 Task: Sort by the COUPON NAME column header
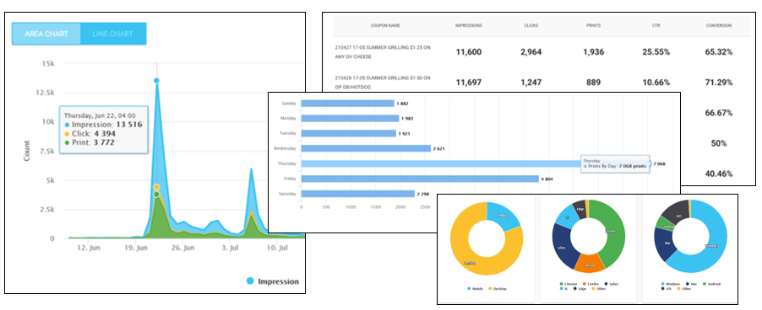(x=385, y=25)
